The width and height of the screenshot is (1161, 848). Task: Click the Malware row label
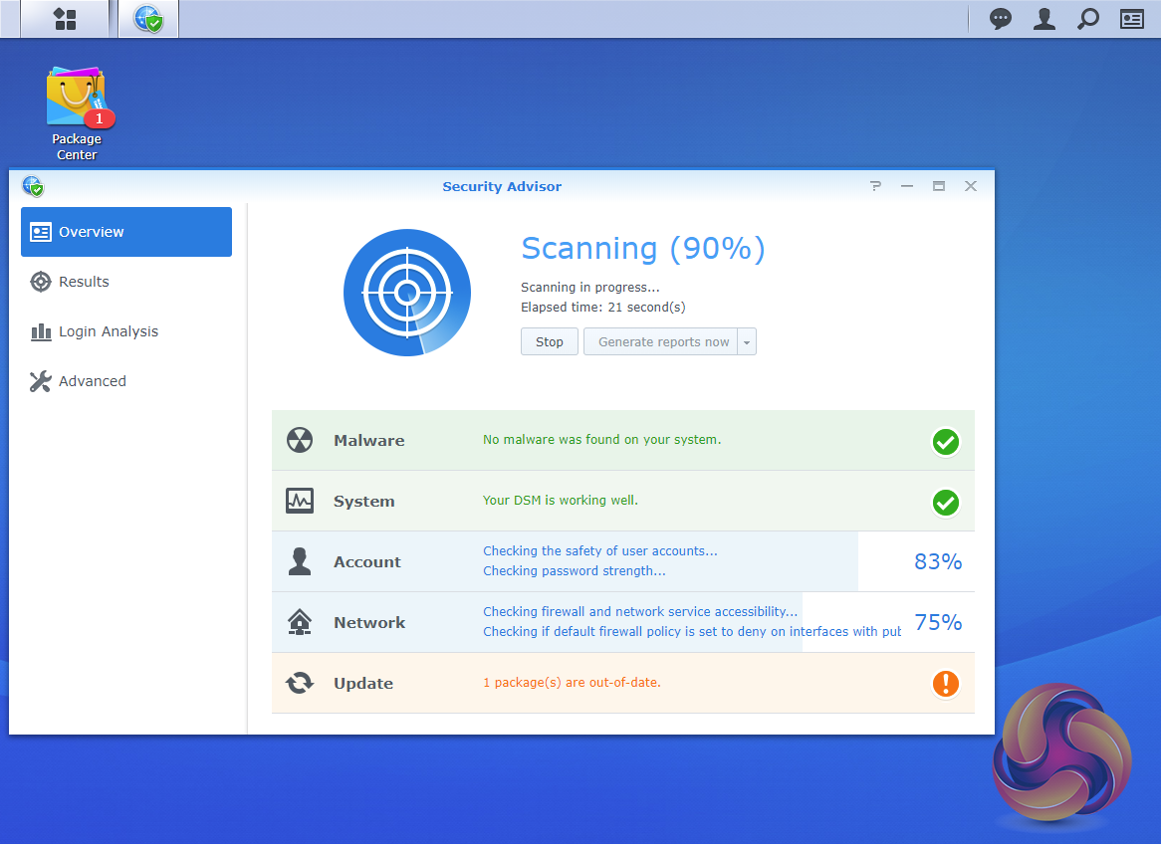[368, 440]
